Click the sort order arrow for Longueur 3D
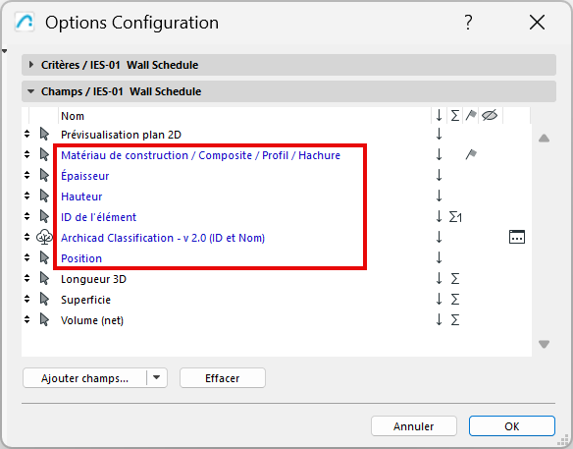The height and width of the screenshot is (449, 573). click(439, 278)
